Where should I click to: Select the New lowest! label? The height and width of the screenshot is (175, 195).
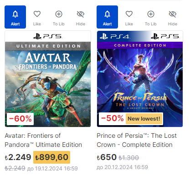[x=144, y=119]
